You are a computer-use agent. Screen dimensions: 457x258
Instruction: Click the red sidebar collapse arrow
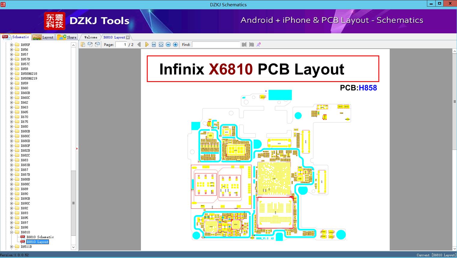click(77, 148)
